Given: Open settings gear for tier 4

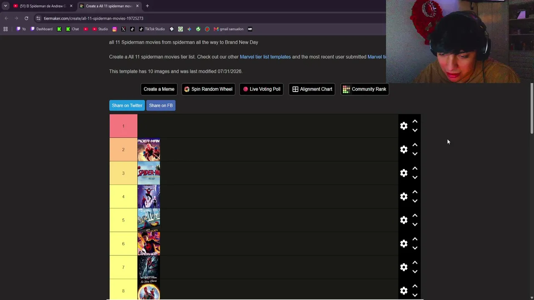Looking at the screenshot, I should (x=404, y=196).
